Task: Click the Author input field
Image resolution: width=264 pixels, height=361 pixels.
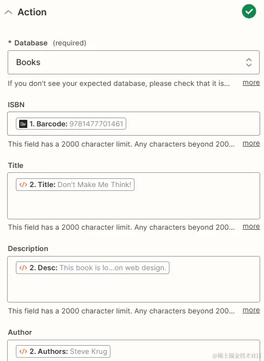Action: [133, 350]
